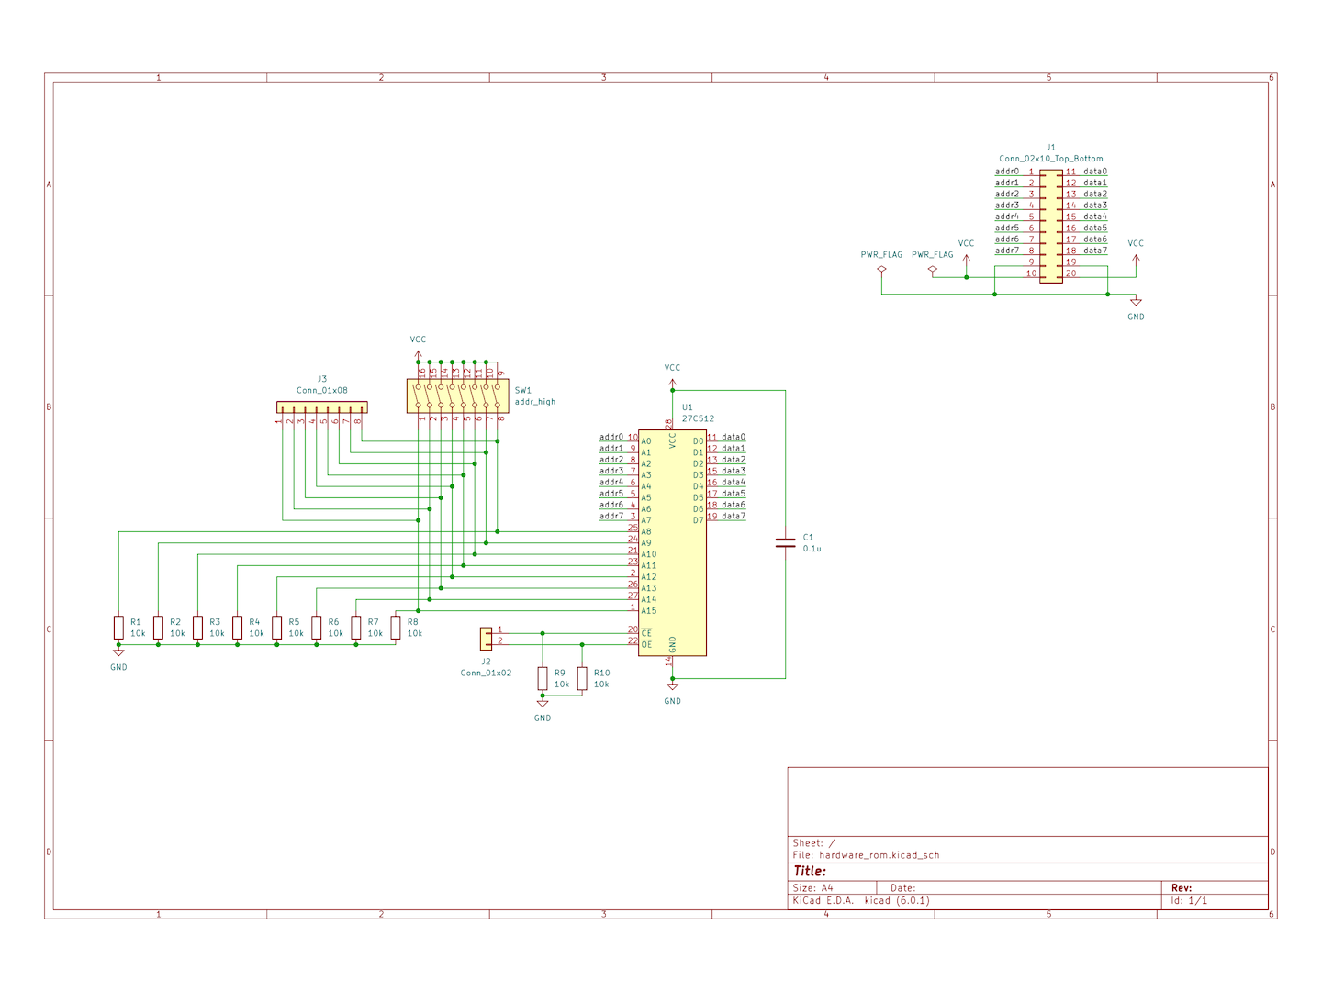The height and width of the screenshot is (991, 1322).
Task: Select the J1 Conn_02x10 connector body
Action: 1050,227
